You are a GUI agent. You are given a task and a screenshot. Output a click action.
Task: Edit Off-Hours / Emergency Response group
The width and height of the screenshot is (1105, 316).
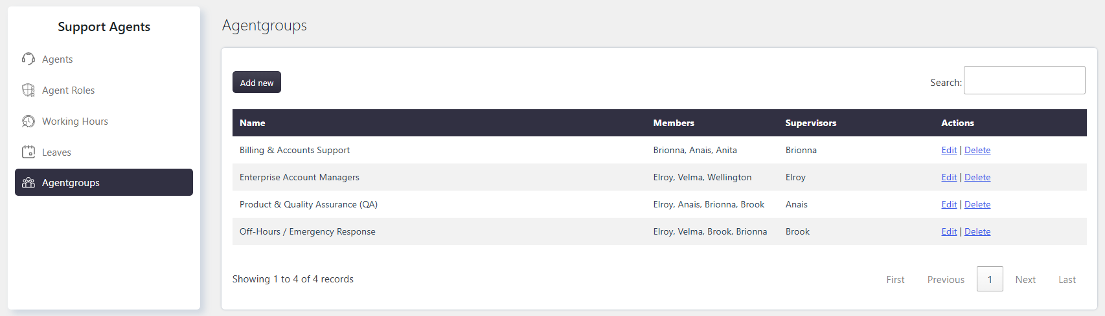[x=949, y=231]
